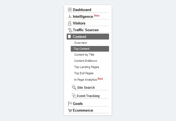Go to the Content Overview report
Image resolution: width=176 pixels, height=121 pixels.
[80, 43]
